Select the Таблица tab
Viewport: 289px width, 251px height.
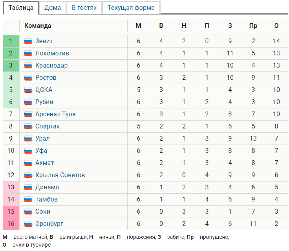tap(21, 7)
